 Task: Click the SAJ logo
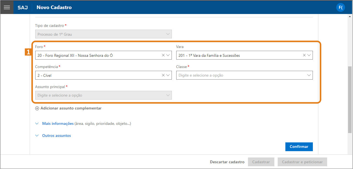(x=23, y=7)
